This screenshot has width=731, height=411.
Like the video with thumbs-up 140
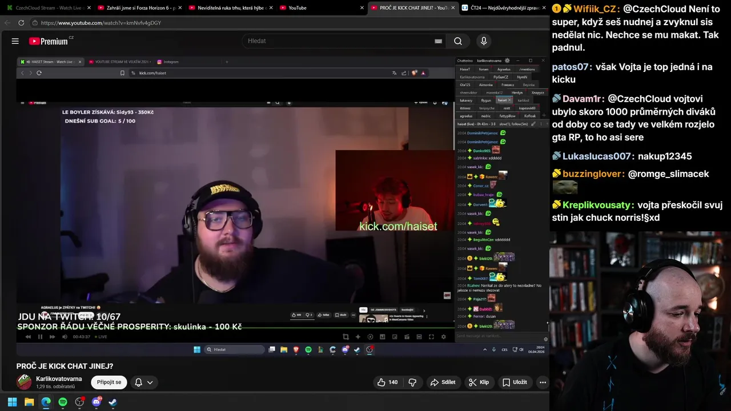coord(387,382)
